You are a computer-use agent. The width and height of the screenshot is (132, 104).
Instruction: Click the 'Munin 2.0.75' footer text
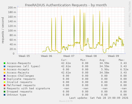(x=66, y=101)
